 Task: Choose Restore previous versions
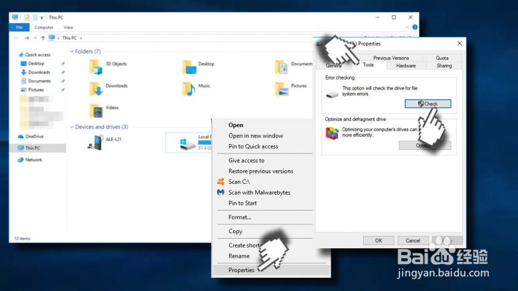point(260,171)
